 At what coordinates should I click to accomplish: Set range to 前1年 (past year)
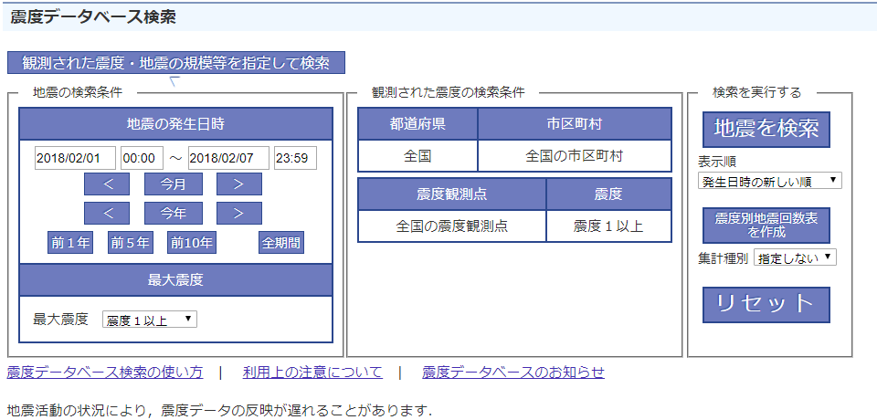(x=70, y=243)
